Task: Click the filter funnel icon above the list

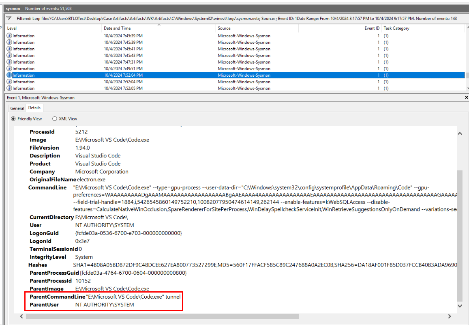Action: (9, 18)
